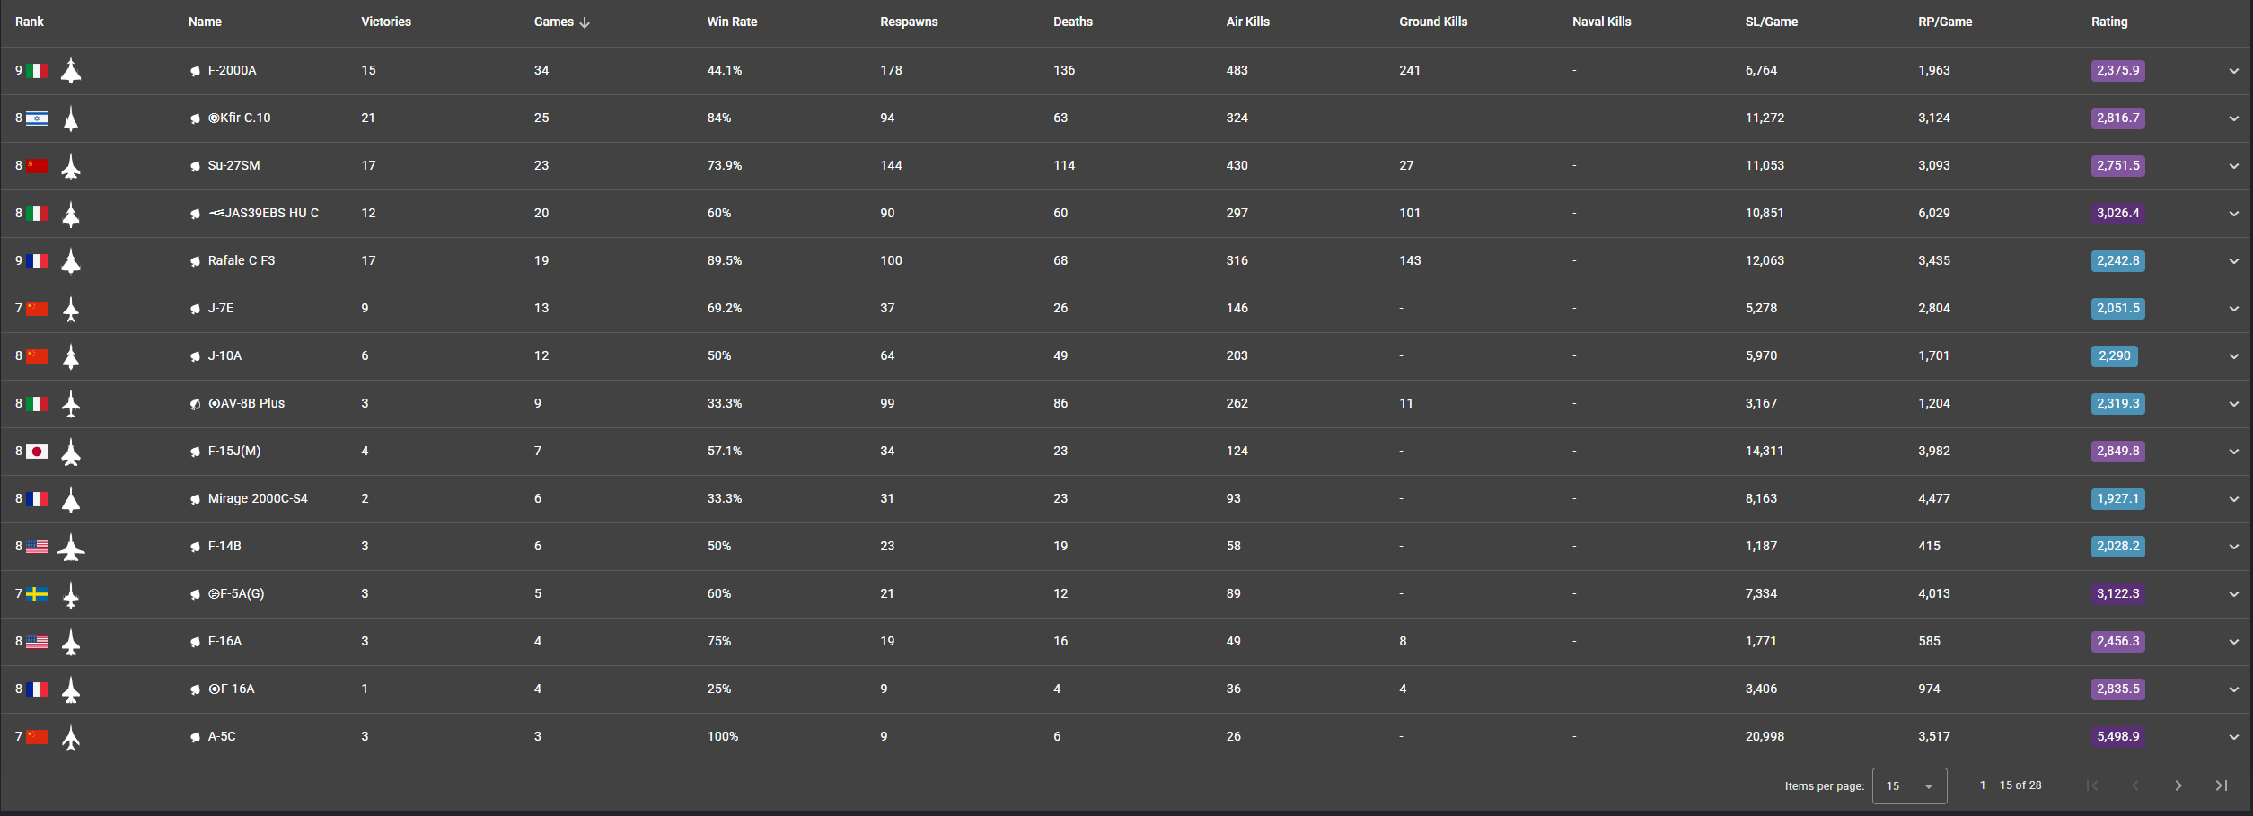Screen dimensions: 2253x816
Task: Expand the F-2000A row details
Action: coord(2233,71)
